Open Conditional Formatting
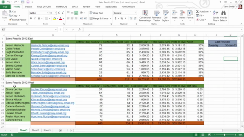The height and width of the screenshot is (137, 244). [x=145, y=16]
